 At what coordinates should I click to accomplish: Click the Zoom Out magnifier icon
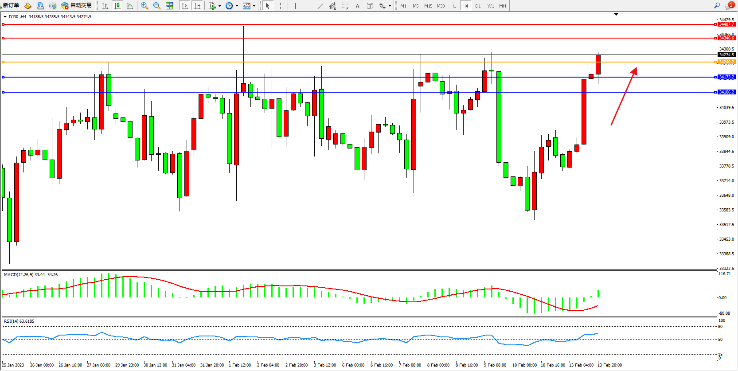tap(156, 6)
